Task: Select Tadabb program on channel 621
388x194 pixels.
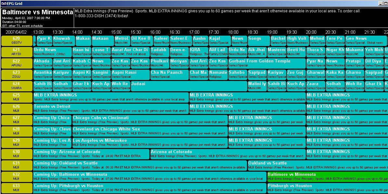Action: 160,52
